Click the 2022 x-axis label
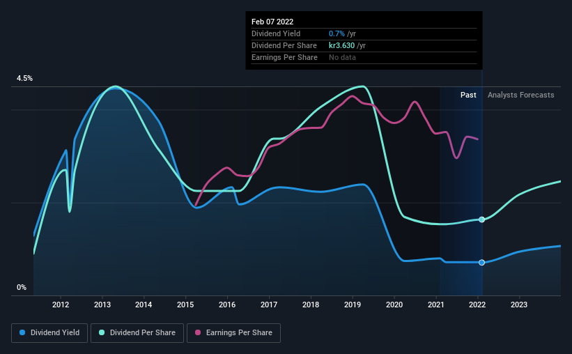The image size is (572, 354). click(477, 305)
